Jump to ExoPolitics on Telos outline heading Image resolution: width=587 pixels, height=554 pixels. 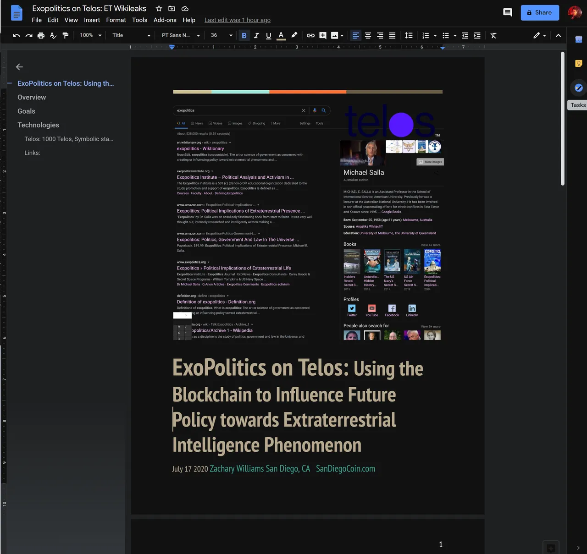pos(66,83)
